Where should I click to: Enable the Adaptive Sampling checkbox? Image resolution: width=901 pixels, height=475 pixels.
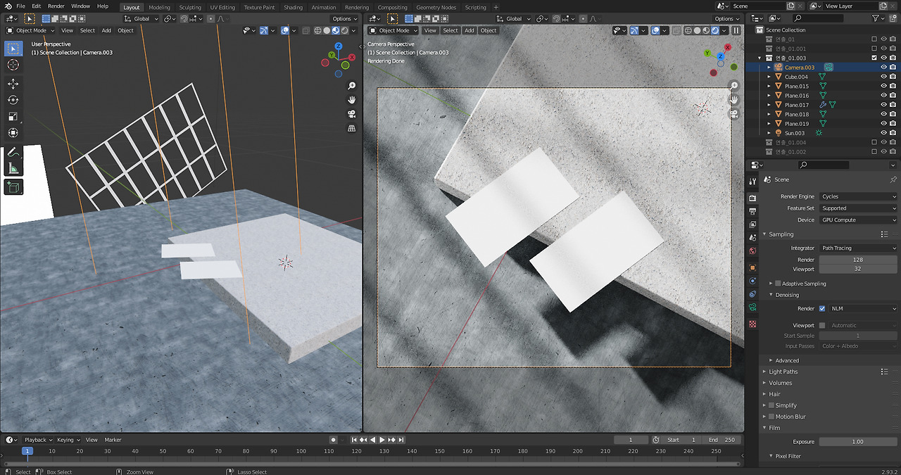click(778, 284)
